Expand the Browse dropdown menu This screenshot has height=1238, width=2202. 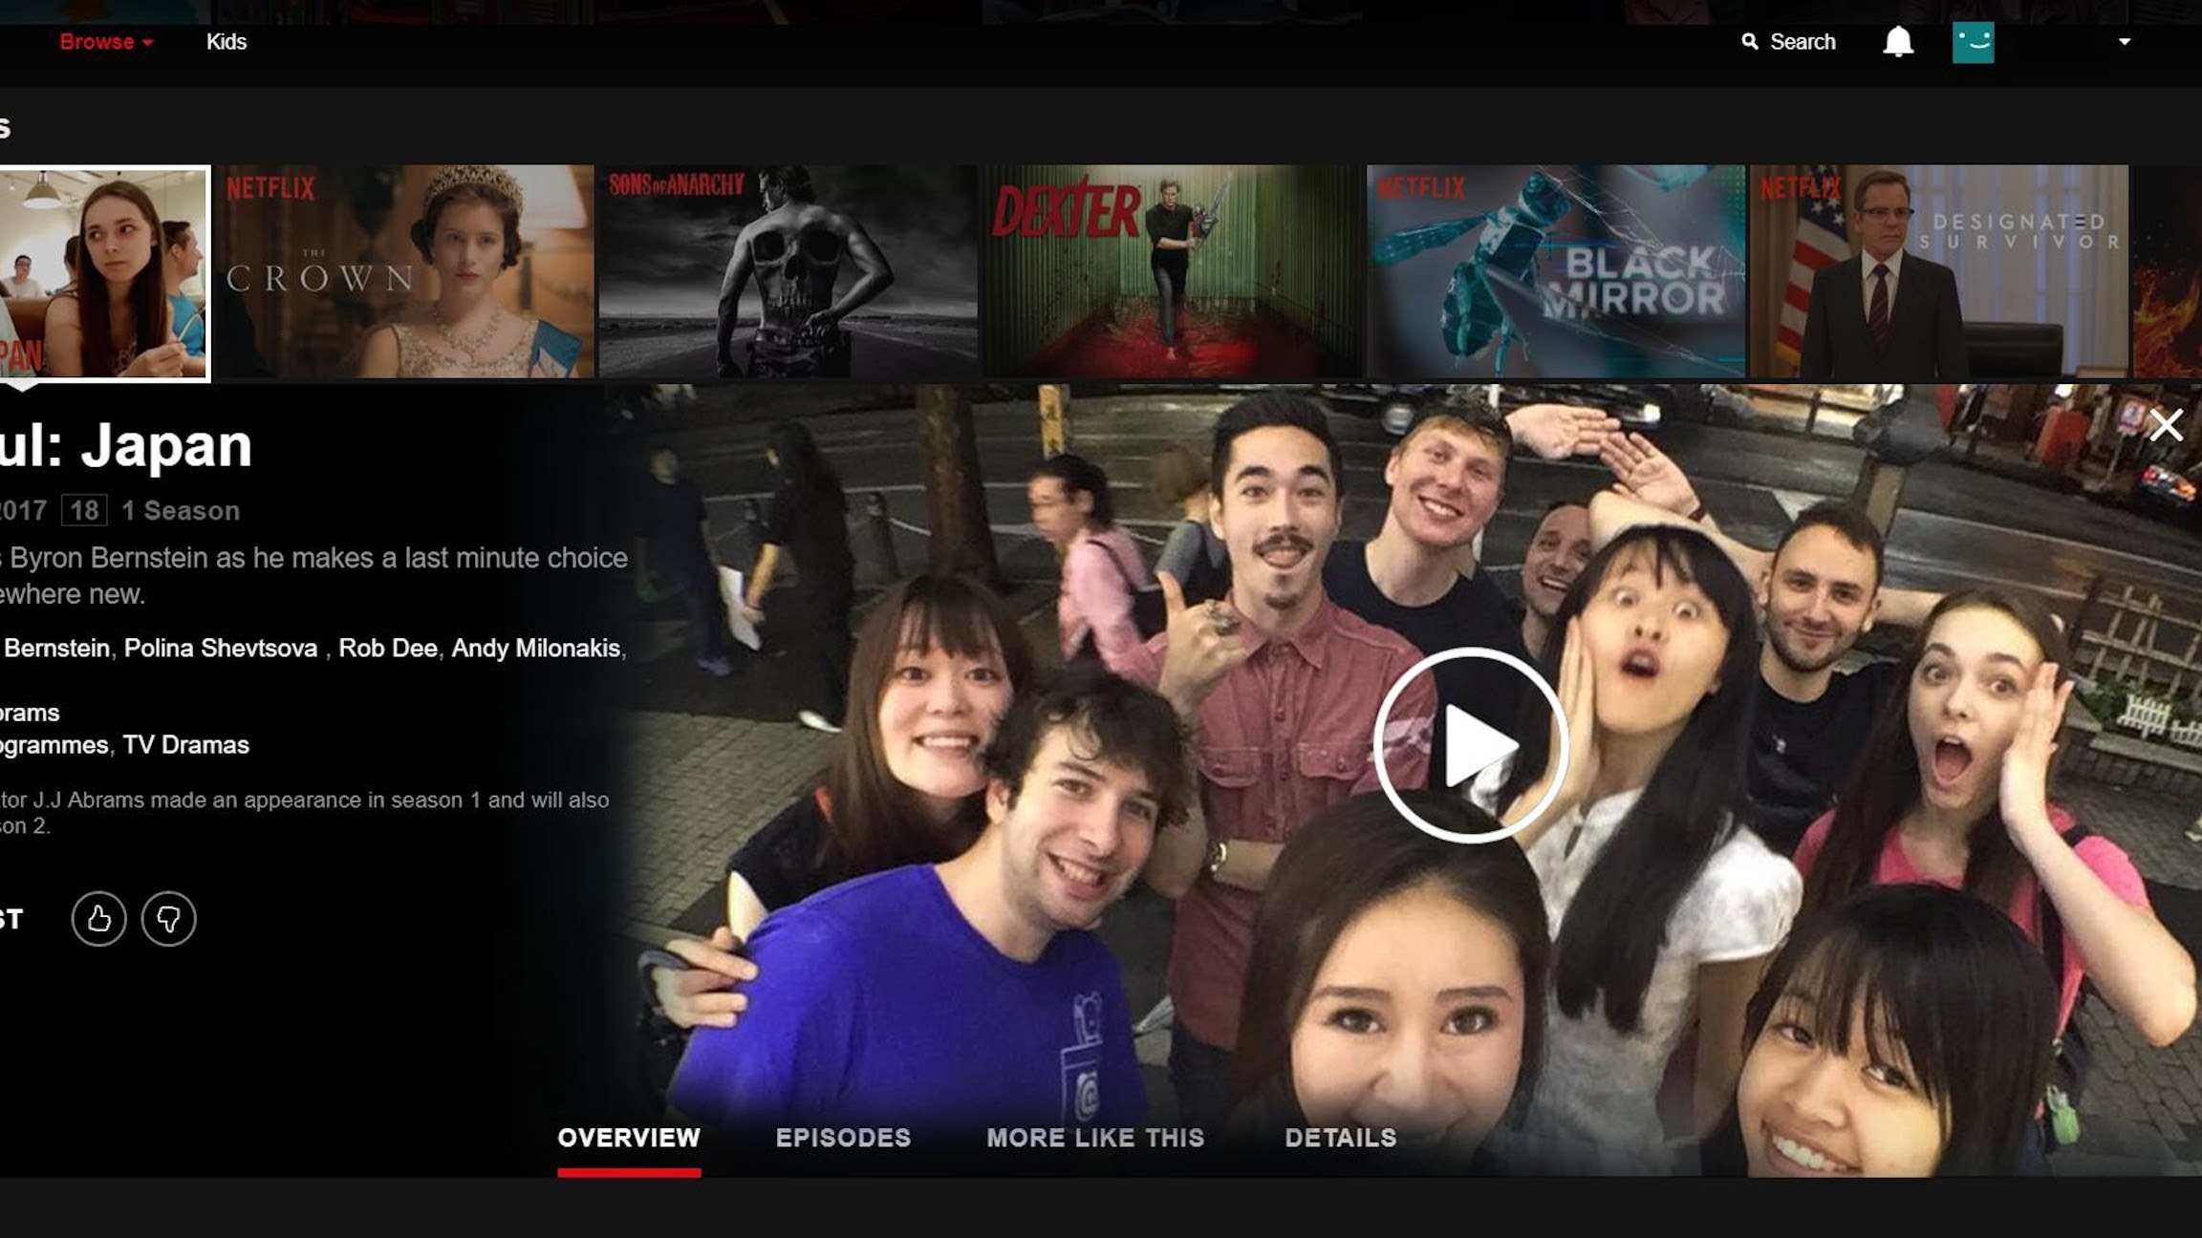pos(106,42)
